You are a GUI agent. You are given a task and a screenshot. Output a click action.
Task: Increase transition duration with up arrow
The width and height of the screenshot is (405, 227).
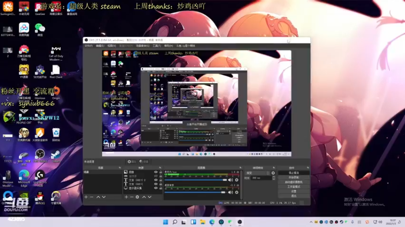pos(274,177)
